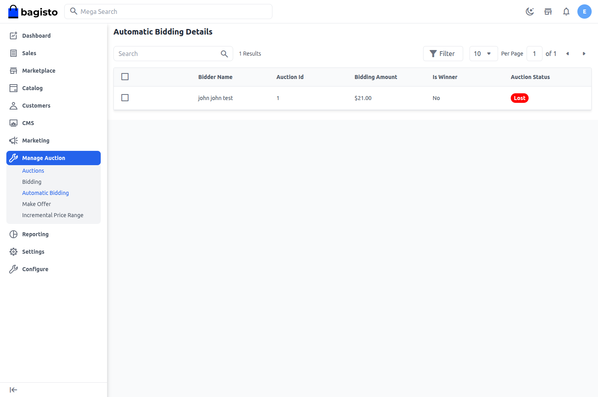Open the Dashboard from the sidebar
The image size is (598, 397).
[36, 35]
